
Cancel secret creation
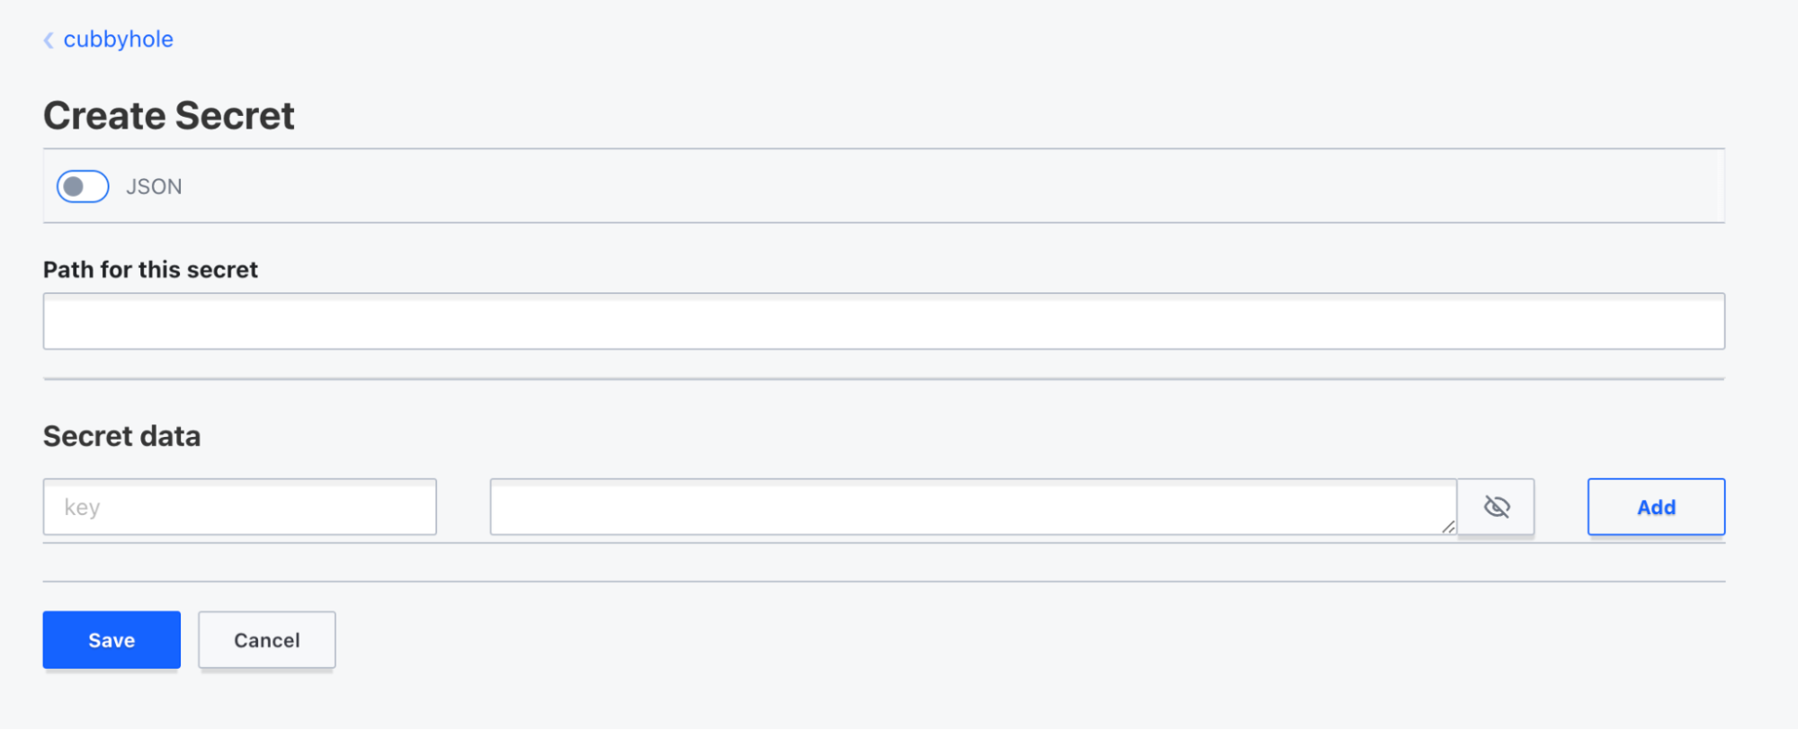pos(266,640)
